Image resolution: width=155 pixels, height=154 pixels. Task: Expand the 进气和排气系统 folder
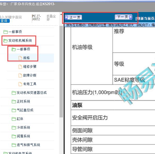click(x=28, y=145)
